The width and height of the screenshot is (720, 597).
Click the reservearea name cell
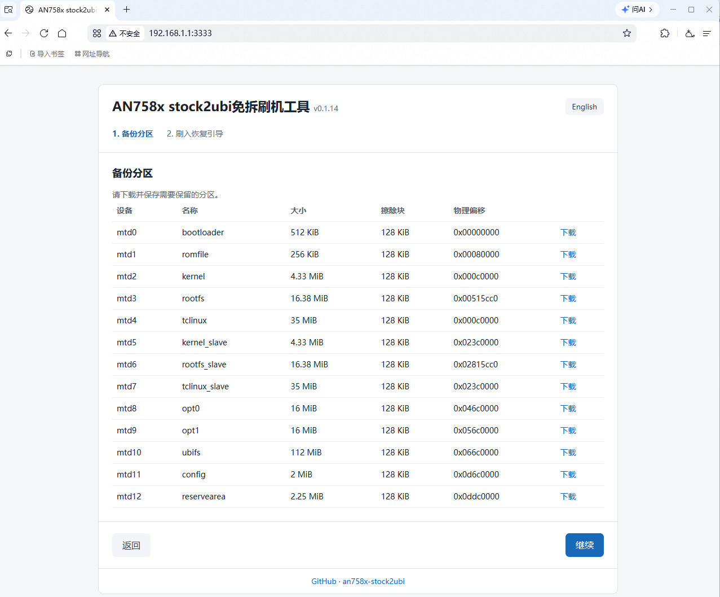(204, 497)
